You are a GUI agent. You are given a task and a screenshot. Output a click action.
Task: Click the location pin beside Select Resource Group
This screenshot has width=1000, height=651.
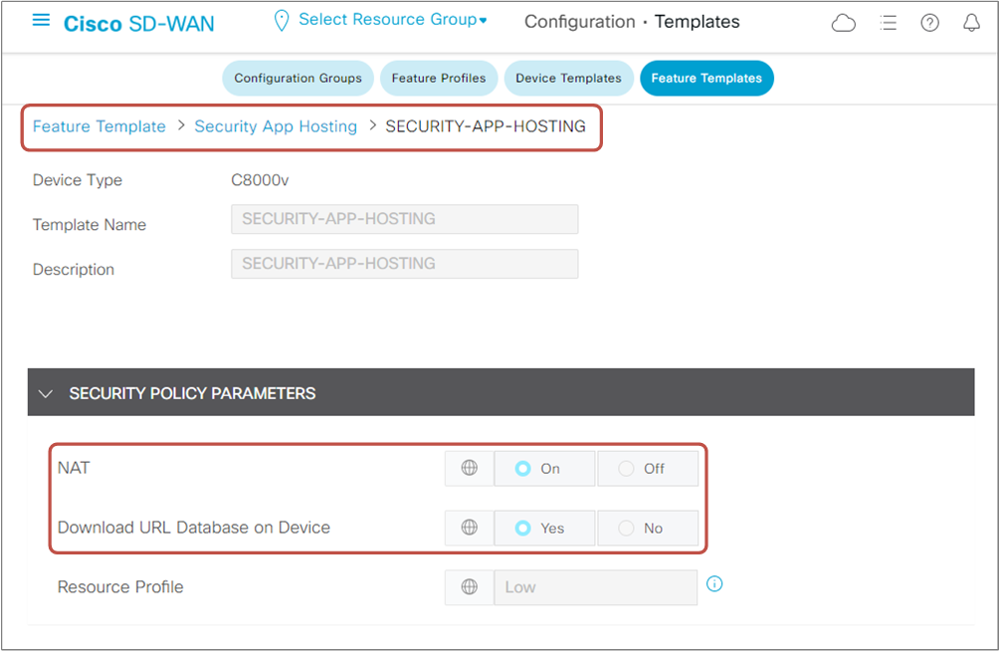[281, 19]
